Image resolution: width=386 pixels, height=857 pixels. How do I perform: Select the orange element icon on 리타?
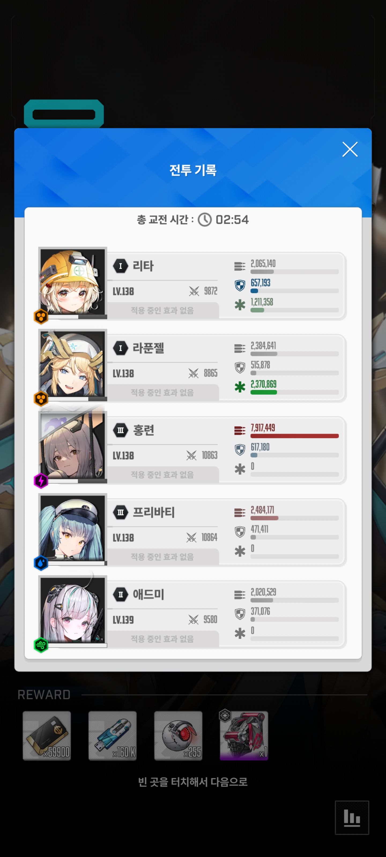click(41, 316)
